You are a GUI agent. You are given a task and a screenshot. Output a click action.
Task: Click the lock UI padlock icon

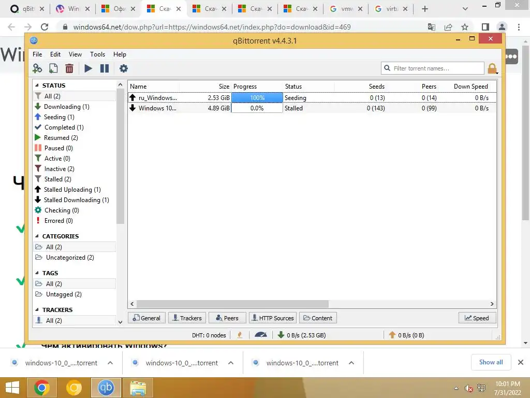tap(492, 68)
